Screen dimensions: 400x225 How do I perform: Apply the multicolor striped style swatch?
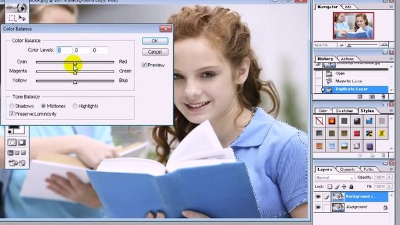click(x=369, y=133)
